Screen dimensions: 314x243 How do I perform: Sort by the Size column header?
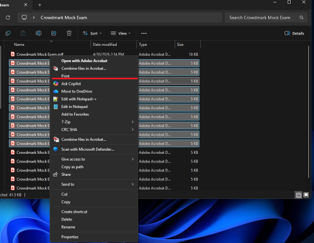(x=180, y=45)
